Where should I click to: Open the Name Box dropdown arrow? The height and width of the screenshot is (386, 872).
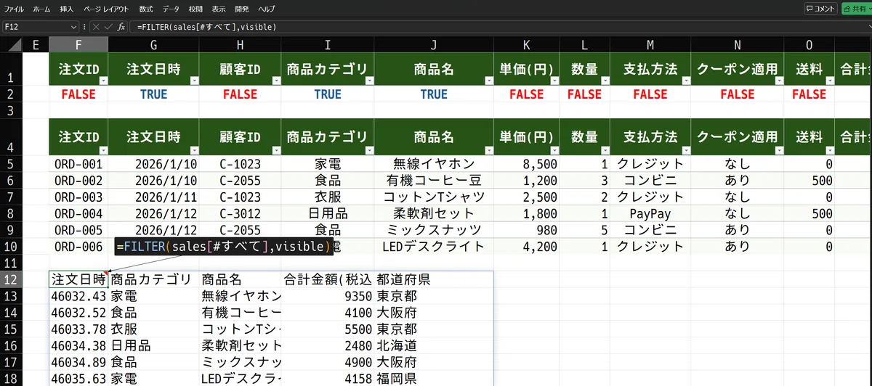pyautogui.click(x=74, y=27)
